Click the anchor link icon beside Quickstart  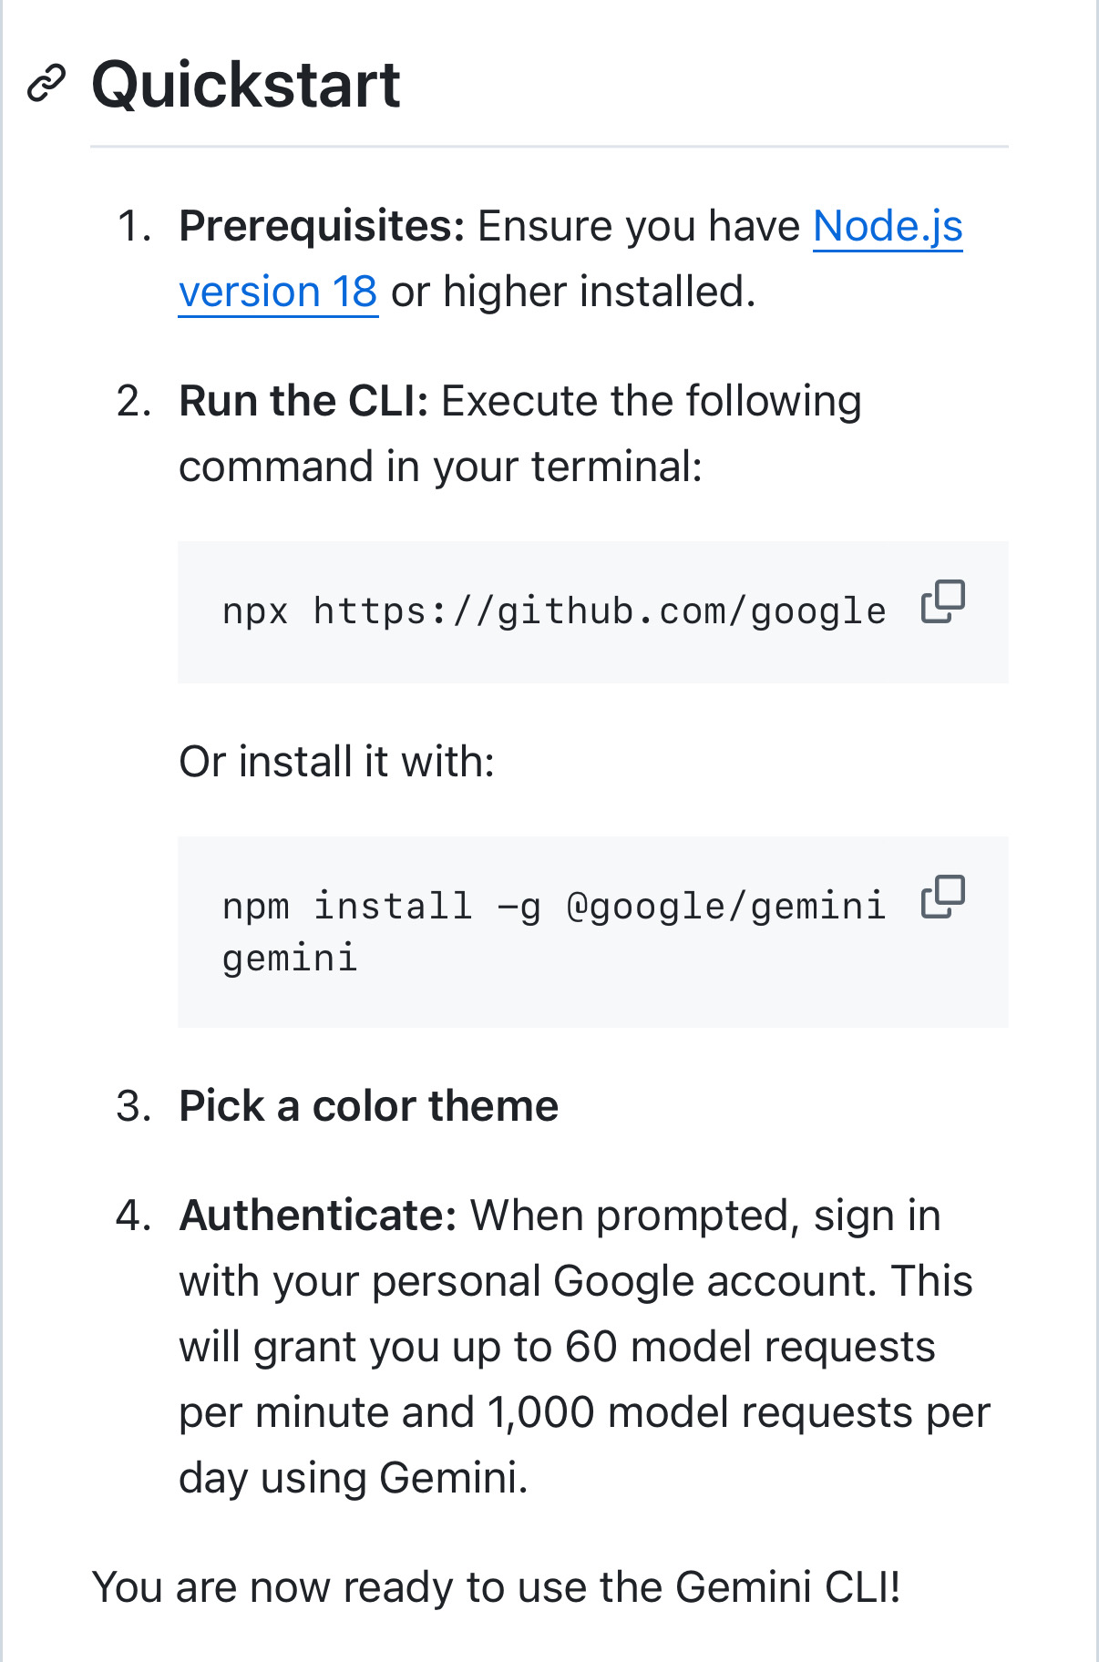46,84
